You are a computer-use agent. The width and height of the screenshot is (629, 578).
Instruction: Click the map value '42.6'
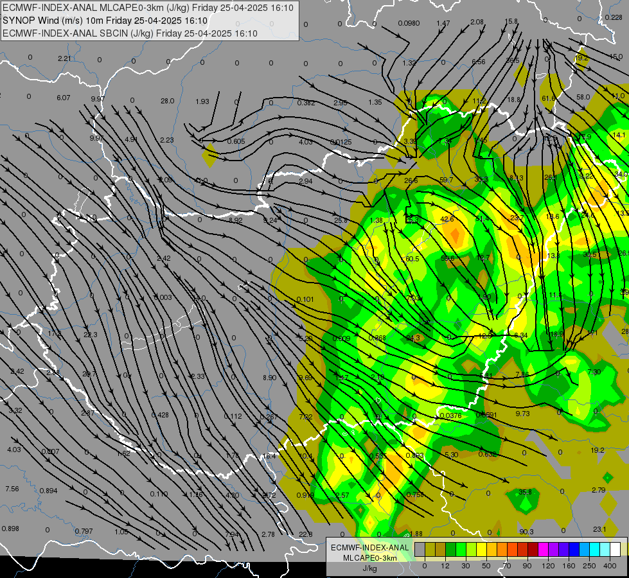(447, 219)
